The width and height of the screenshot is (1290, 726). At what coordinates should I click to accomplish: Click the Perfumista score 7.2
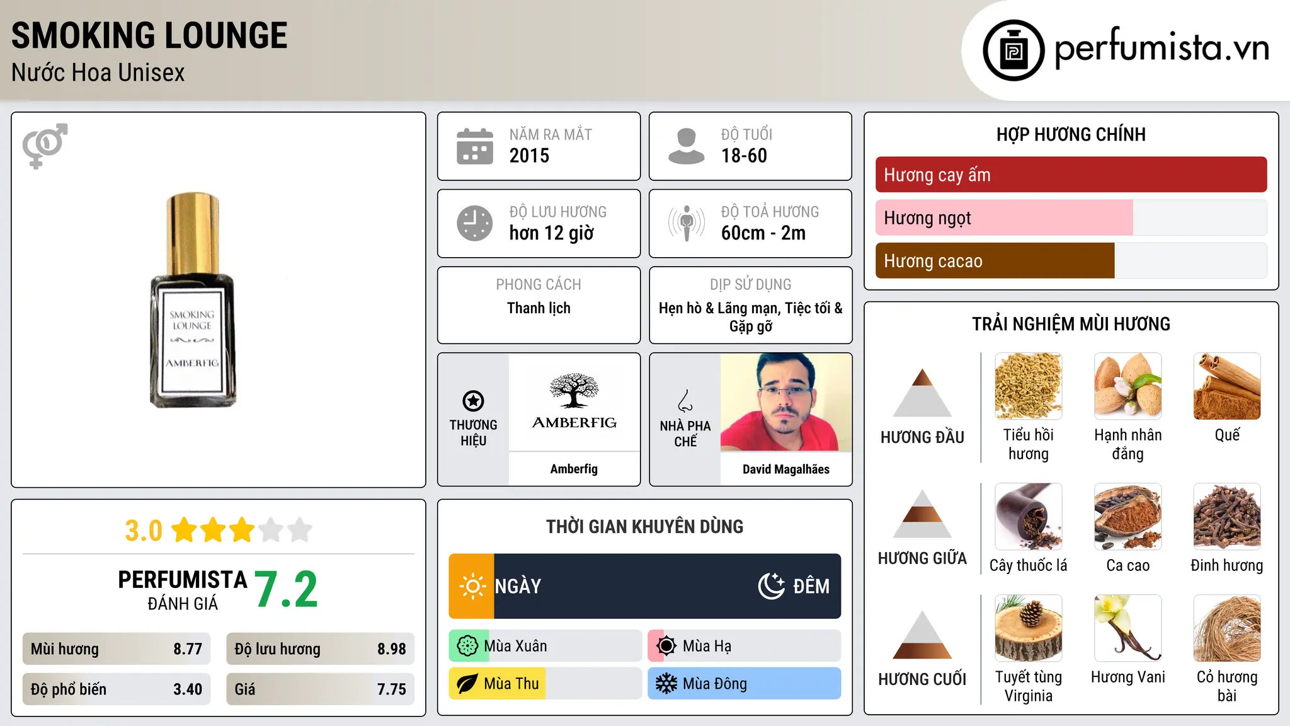click(x=287, y=589)
